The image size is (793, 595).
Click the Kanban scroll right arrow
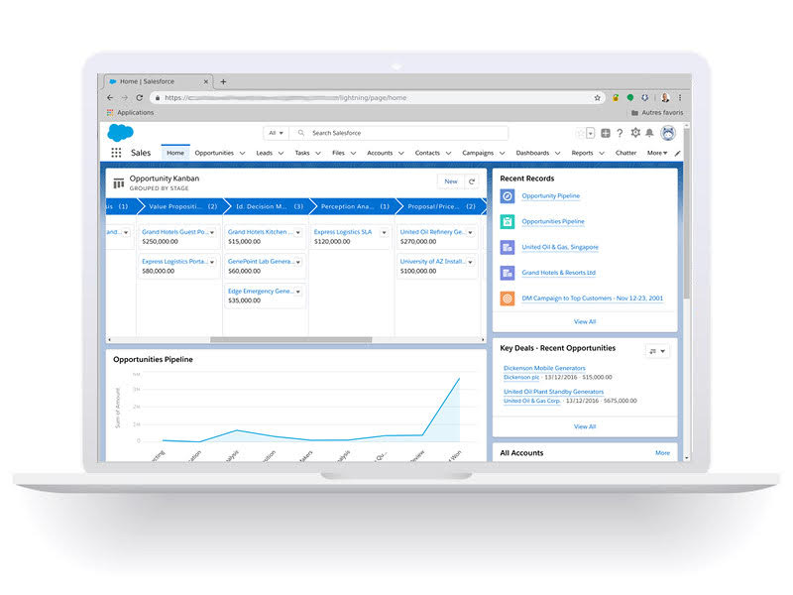483,340
